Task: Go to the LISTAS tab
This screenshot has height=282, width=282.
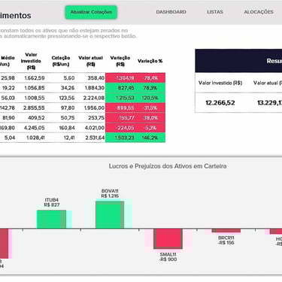Action: pyautogui.click(x=215, y=12)
